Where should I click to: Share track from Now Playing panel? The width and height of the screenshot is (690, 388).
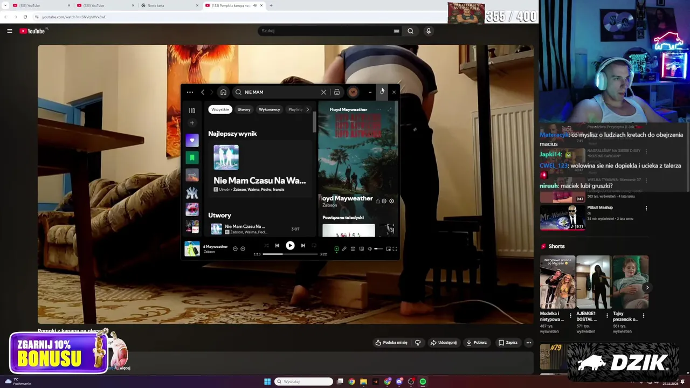click(377, 201)
